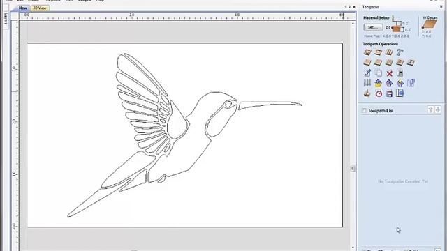Image resolution: width=447 pixels, height=251 pixels.
Task: Click the calculator Recalculate toolpaths icon
Action: pyautogui.click(x=400, y=73)
